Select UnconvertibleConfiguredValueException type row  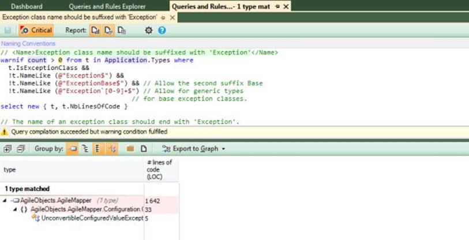coord(89,218)
